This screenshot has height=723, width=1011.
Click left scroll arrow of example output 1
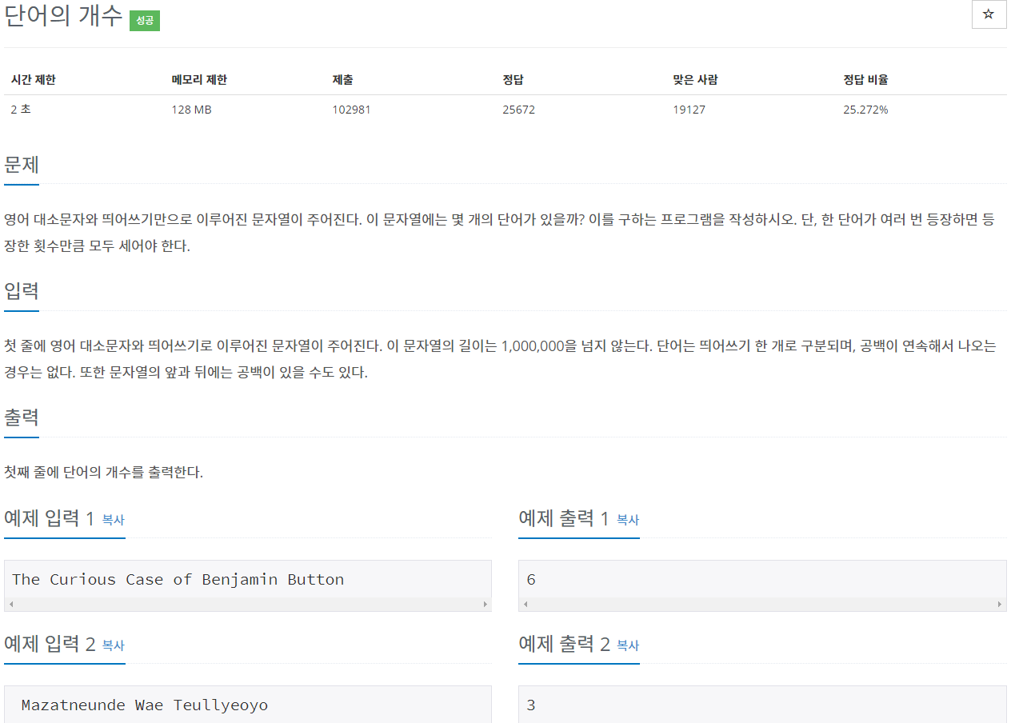point(525,605)
